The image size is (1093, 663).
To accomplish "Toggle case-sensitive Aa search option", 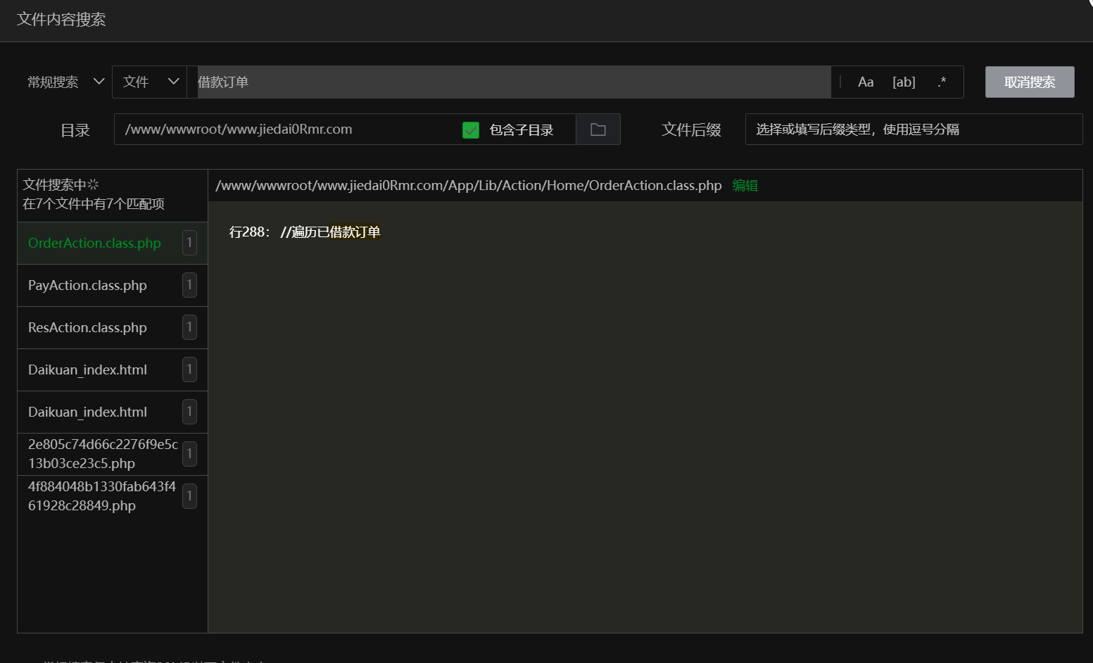I will click(x=866, y=82).
